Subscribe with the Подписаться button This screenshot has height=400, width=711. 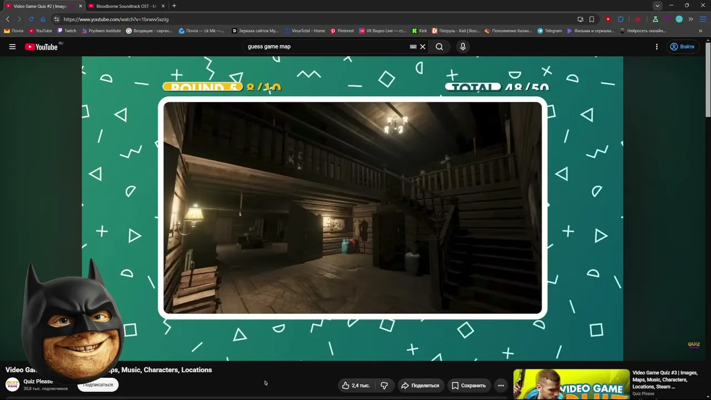coord(98,384)
